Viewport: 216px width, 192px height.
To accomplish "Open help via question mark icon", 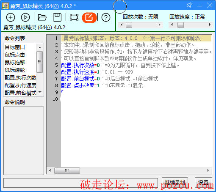I will pyautogui.click(x=106, y=17).
